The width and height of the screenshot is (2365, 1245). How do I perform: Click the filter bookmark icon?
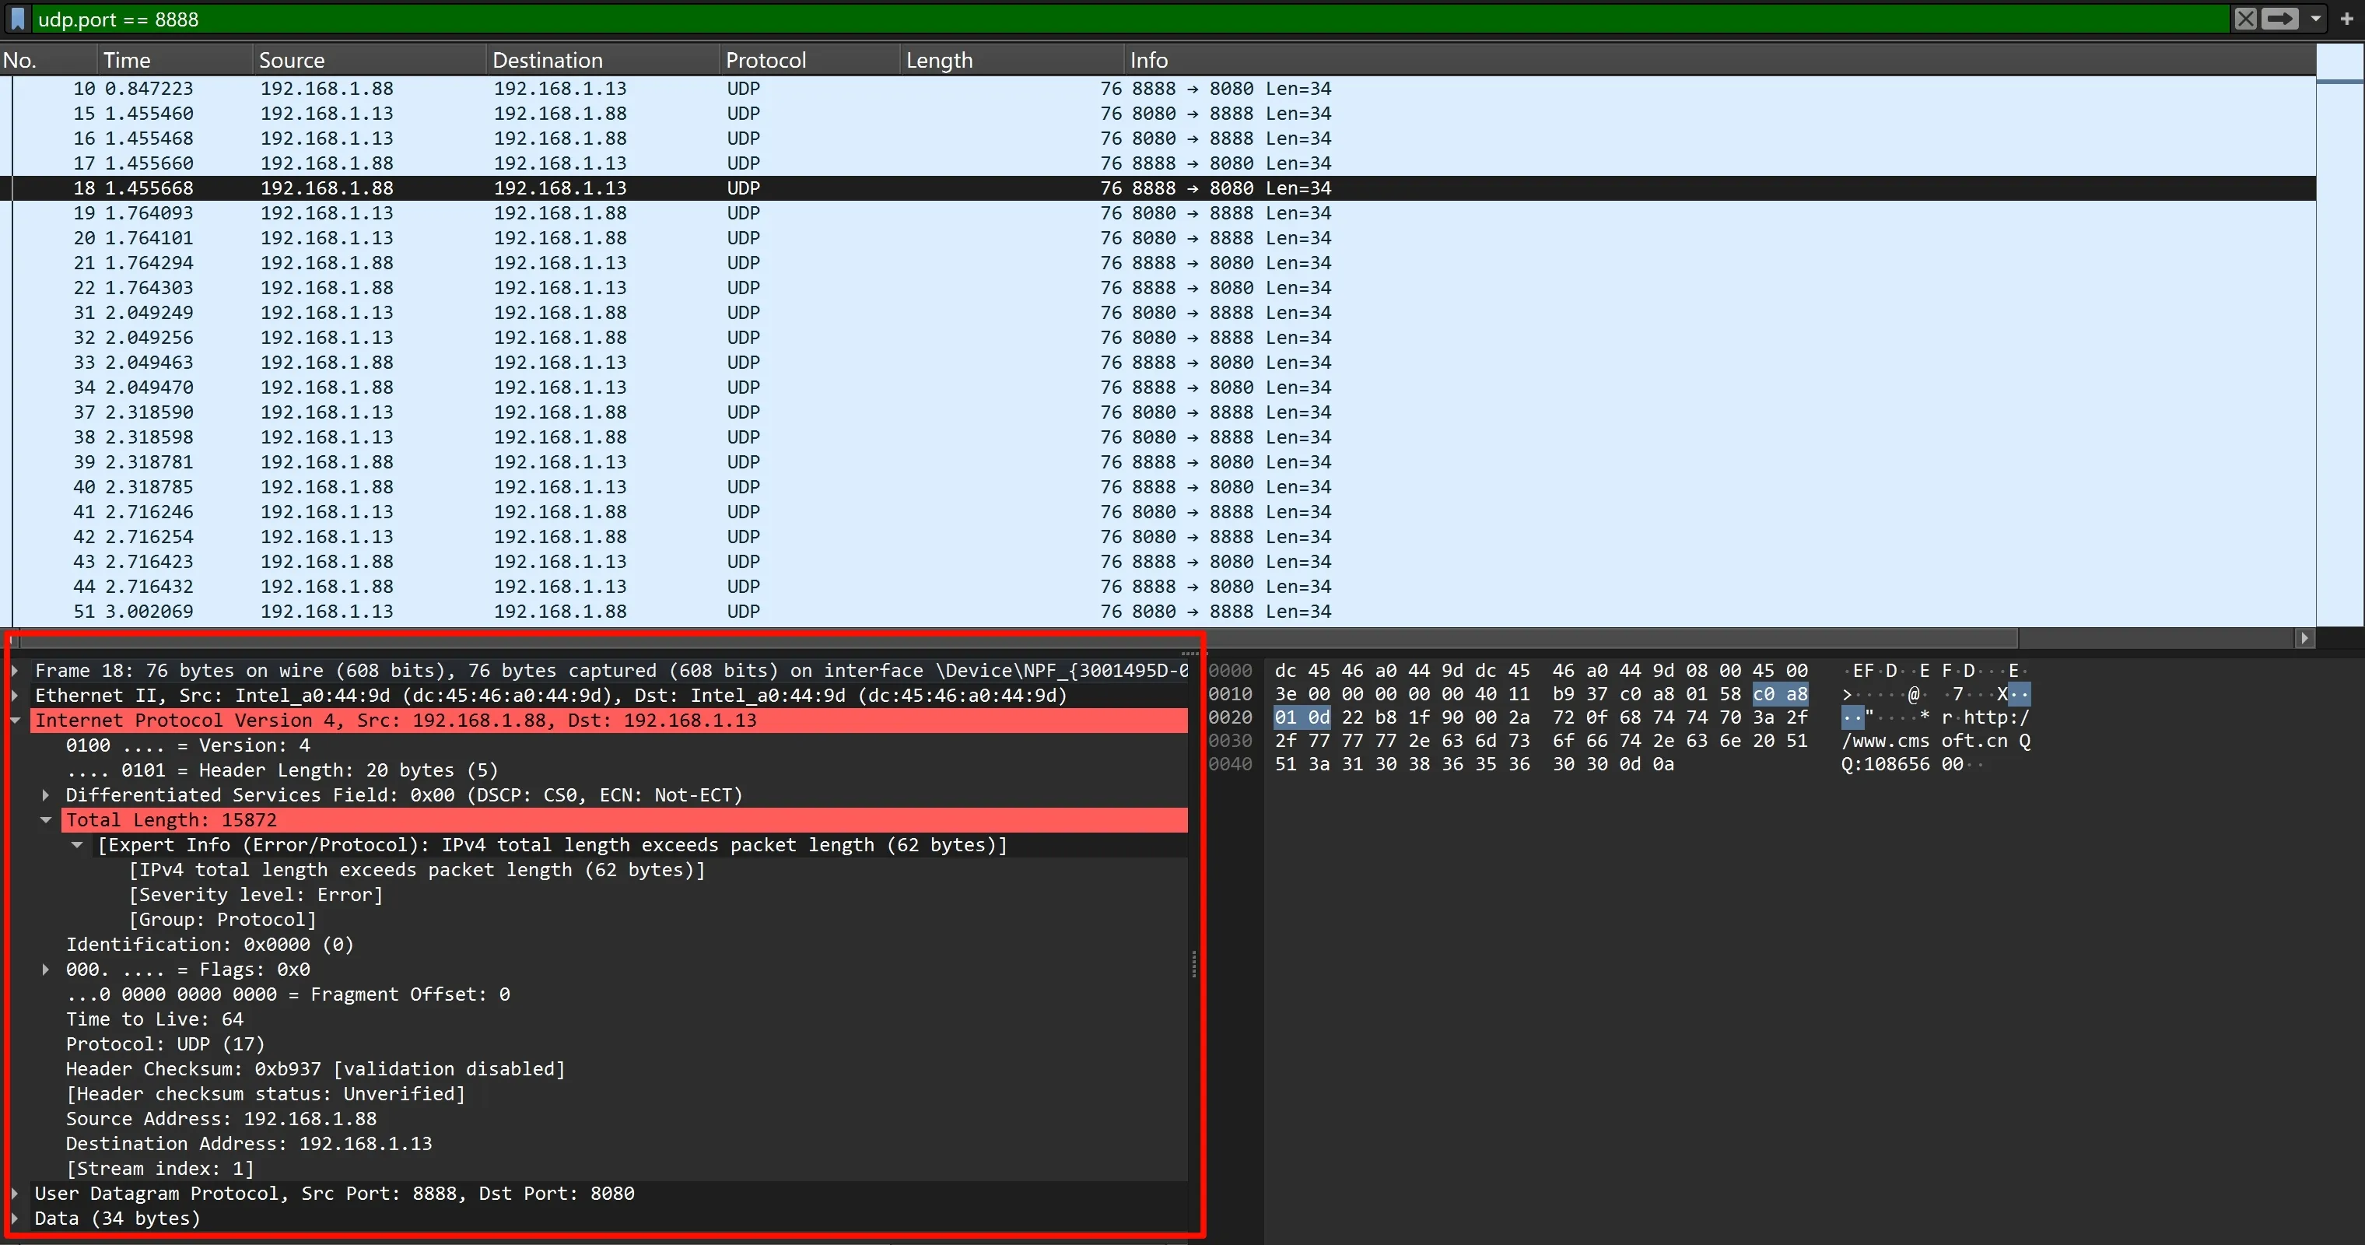point(17,19)
